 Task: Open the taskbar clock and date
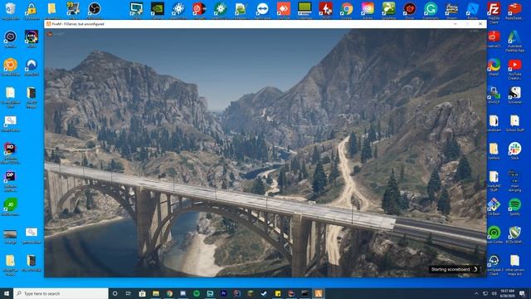pyautogui.click(x=507, y=293)
